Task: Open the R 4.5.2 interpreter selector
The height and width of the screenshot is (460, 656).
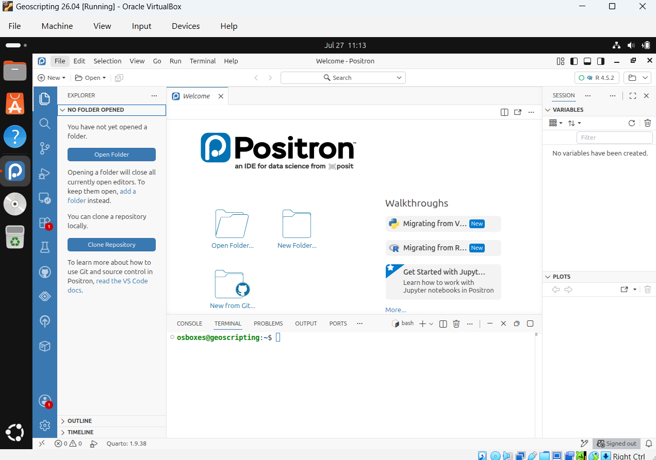Action: tap(597, 78)
